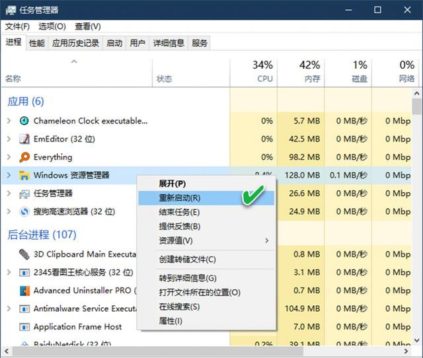
Task: Select 结束任务(E) in the context menu
Action: (179, 212)
